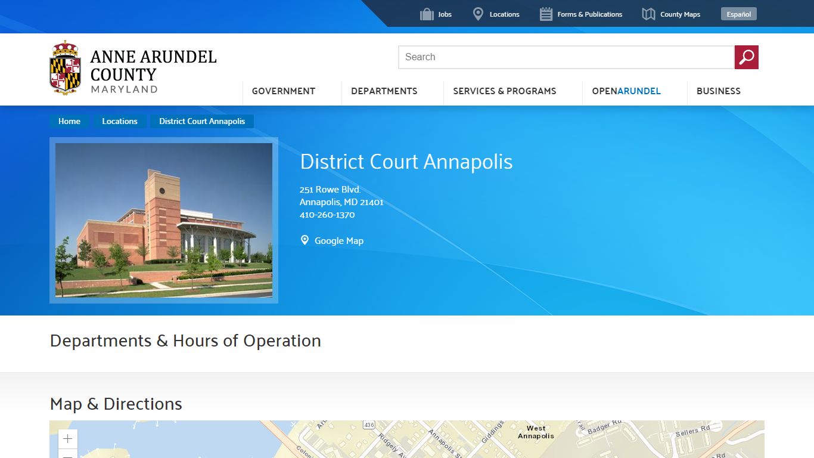814x458 pixels.
Task: Click the Google Map pin icon
Action: (305, 240)
